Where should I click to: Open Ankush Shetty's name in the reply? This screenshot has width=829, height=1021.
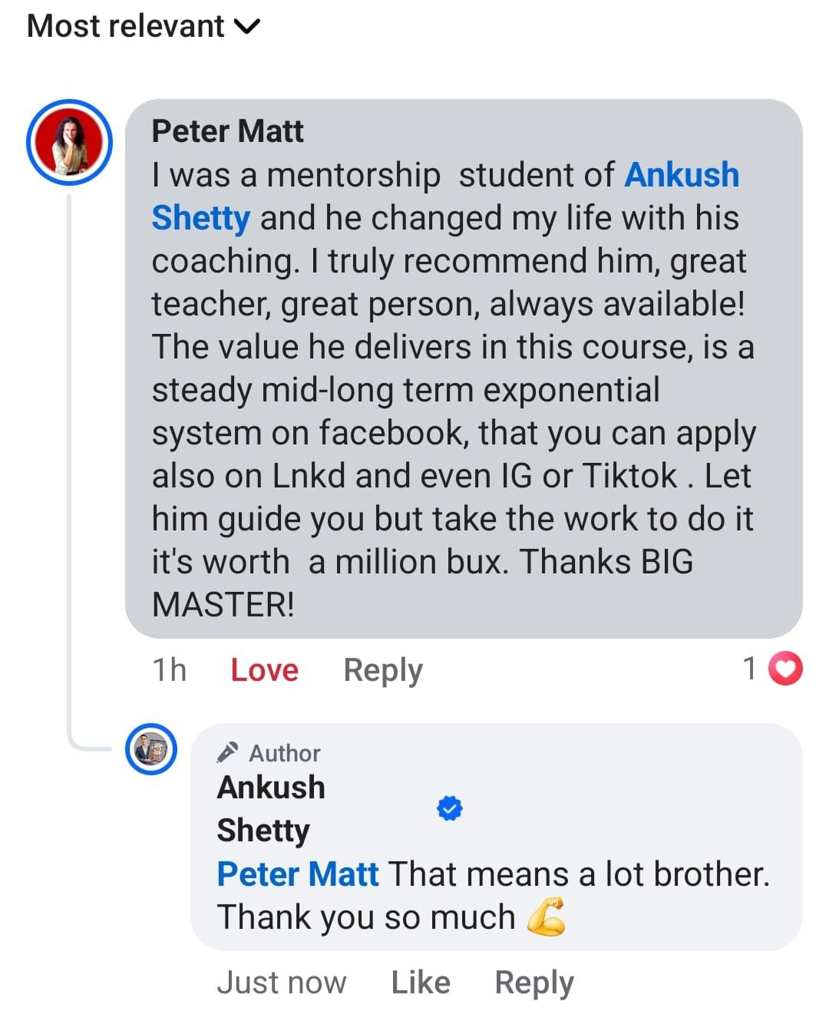pos(270,808)
